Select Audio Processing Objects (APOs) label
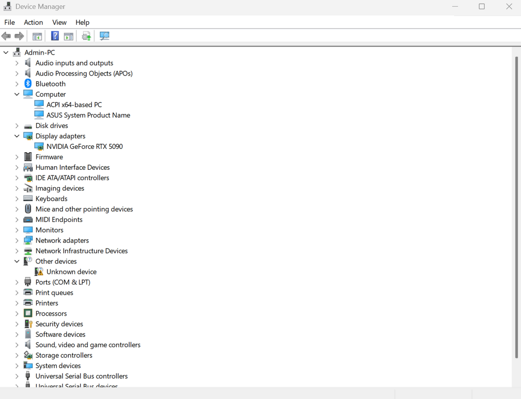Screen dimensions: 521x399 pos(84,73)
